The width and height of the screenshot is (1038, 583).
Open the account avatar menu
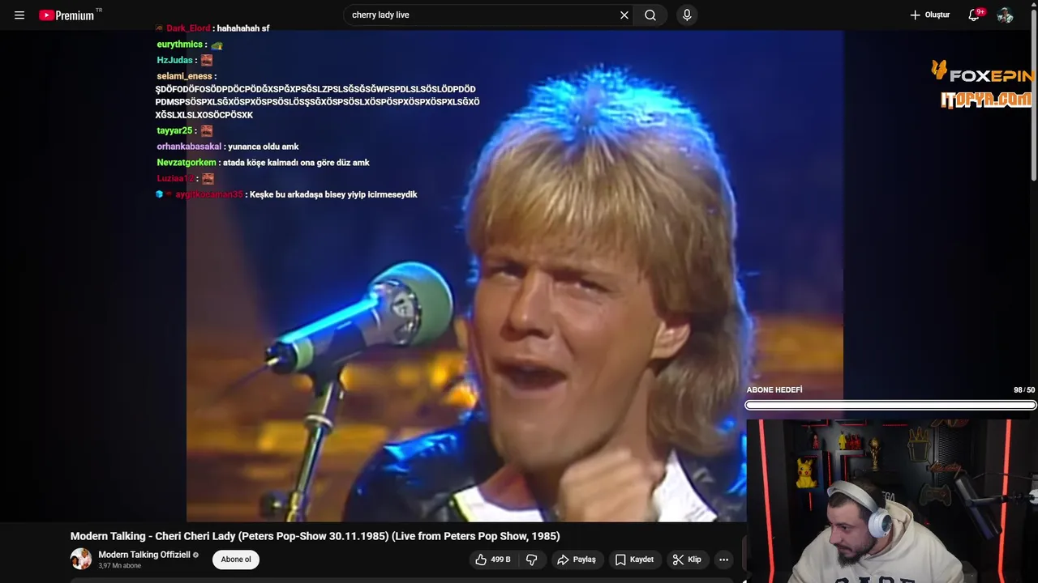(x=1005, y=15)
